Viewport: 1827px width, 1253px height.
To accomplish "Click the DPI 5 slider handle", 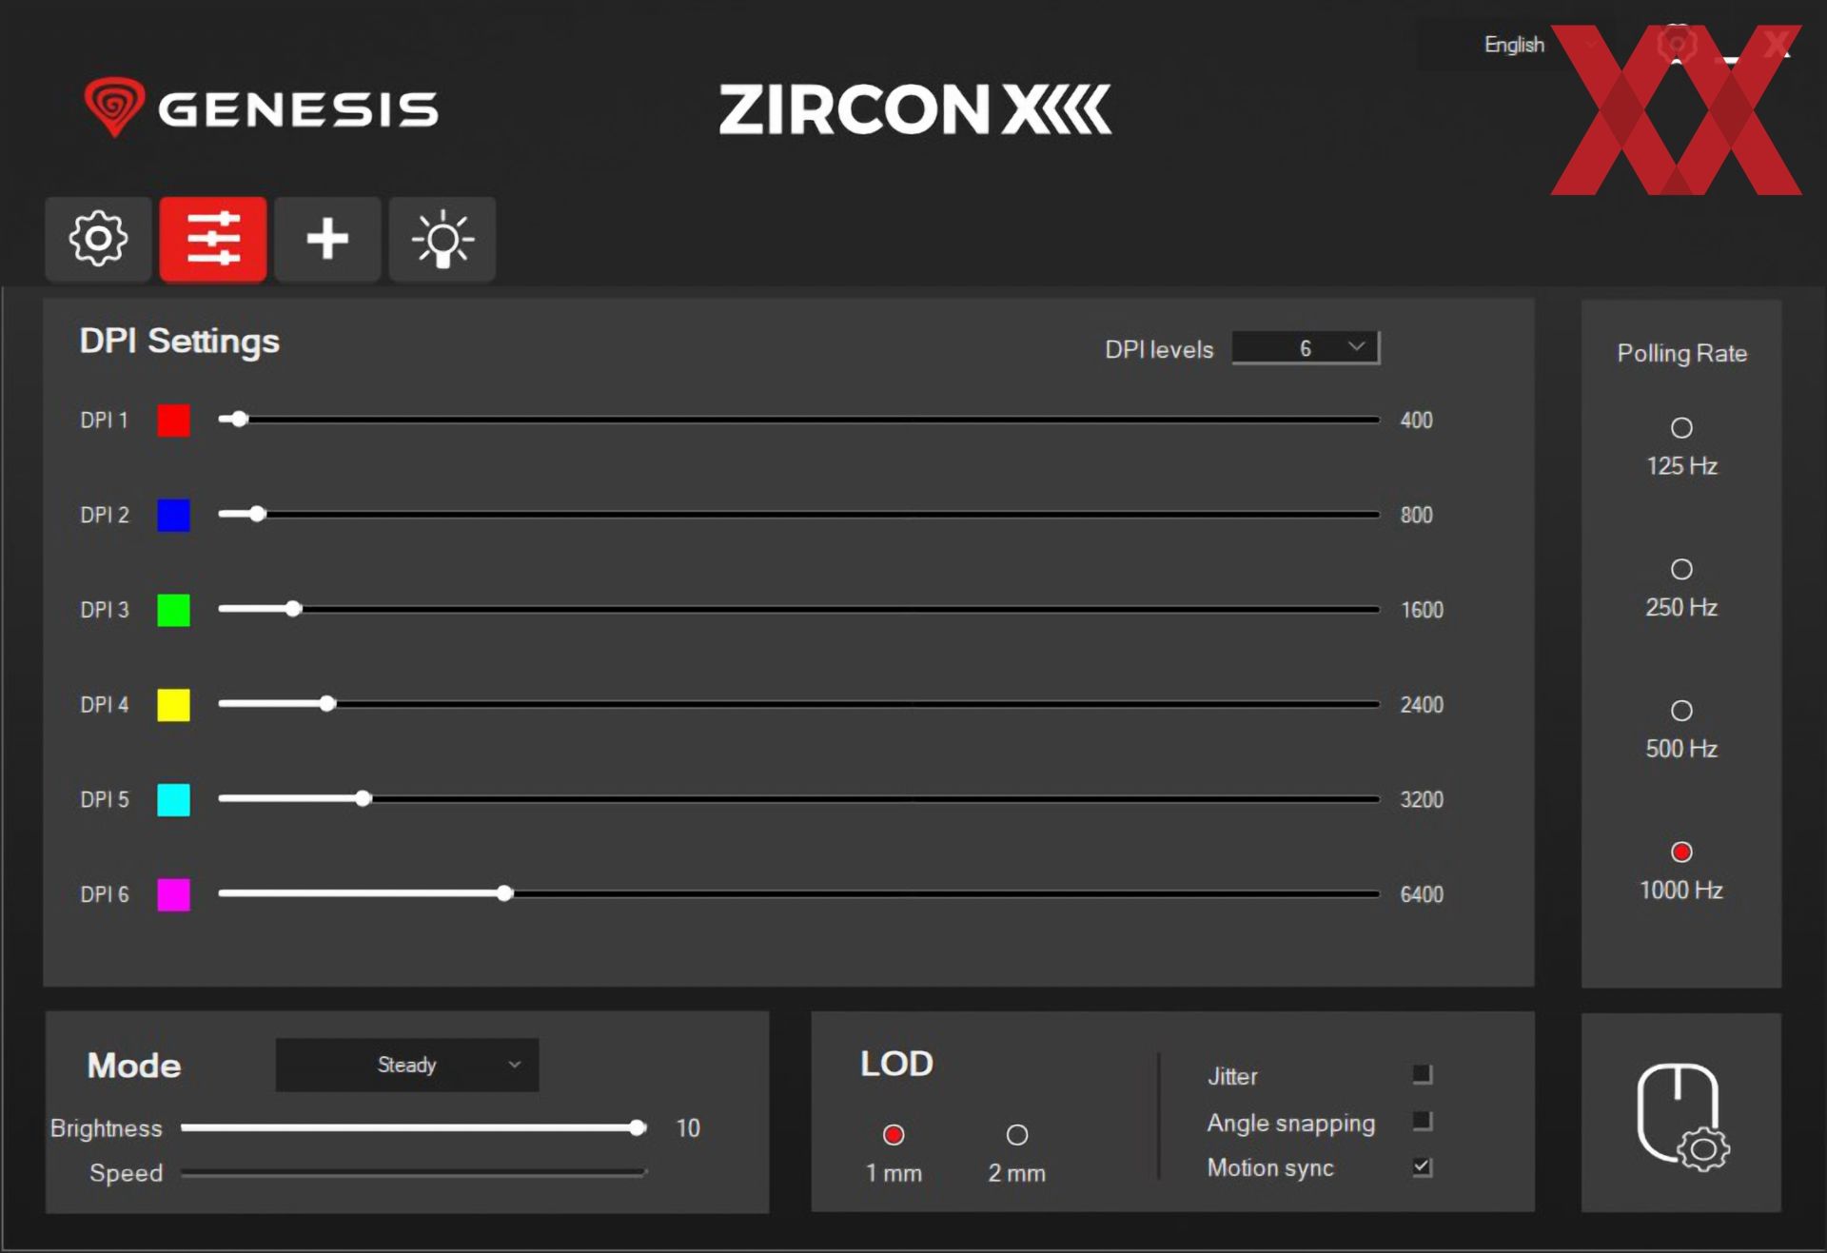I will 363,798.
